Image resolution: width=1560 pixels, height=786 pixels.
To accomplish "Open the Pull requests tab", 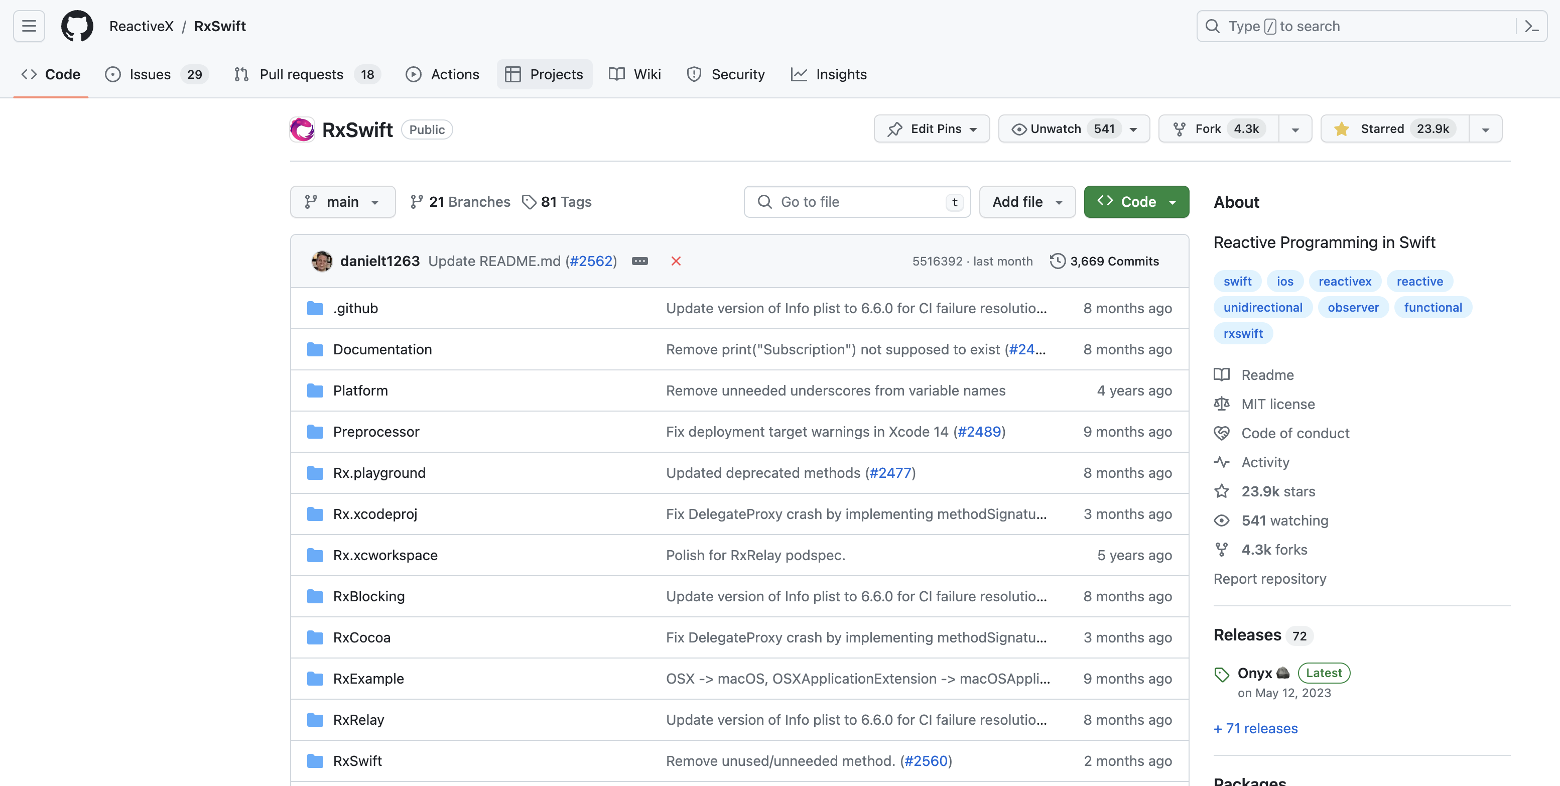I will (x=307, y=74).
